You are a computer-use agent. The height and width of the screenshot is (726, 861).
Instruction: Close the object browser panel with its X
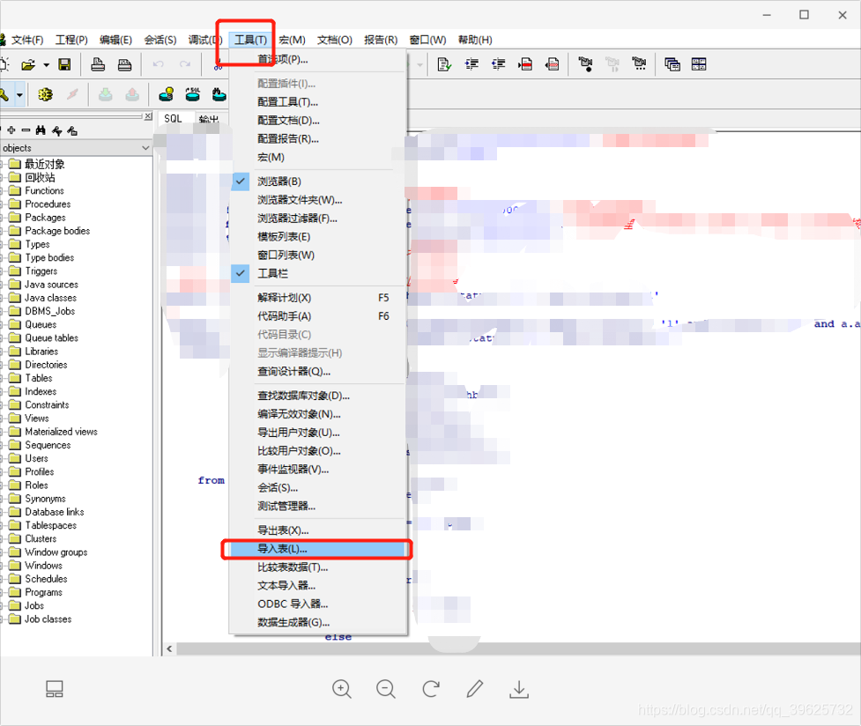point(148,116)
